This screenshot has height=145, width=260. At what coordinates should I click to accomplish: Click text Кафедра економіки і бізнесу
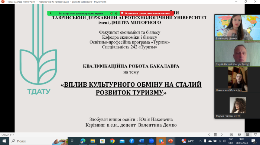coord(130,37)
